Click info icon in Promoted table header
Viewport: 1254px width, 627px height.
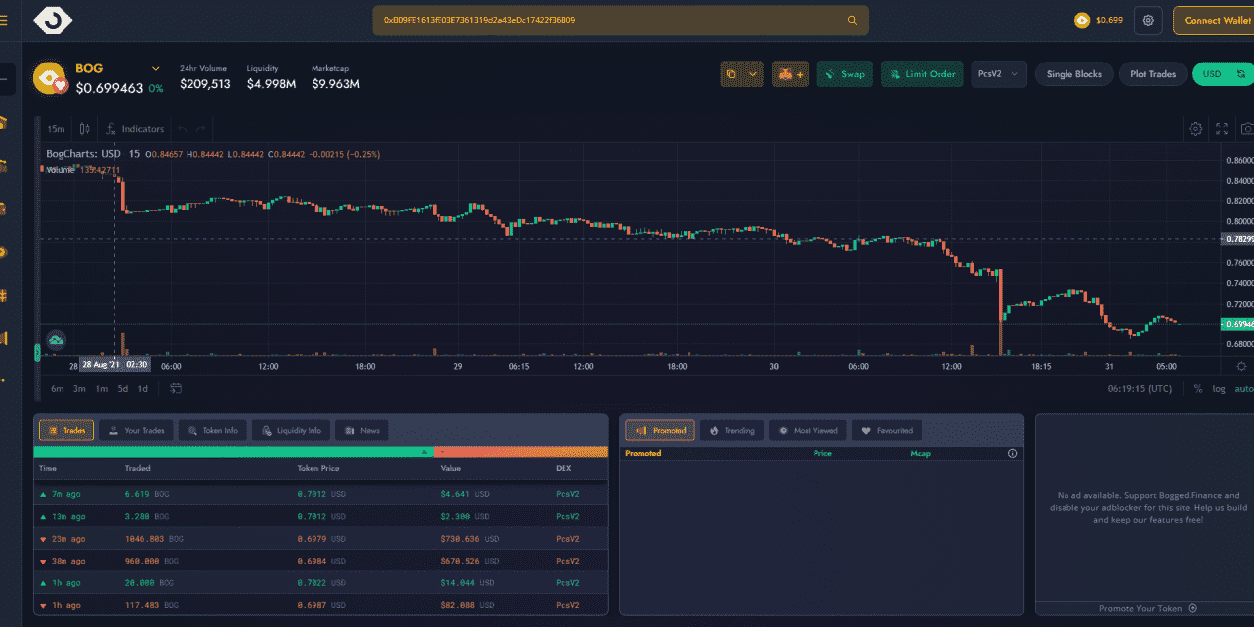(x=1012, y=454)
